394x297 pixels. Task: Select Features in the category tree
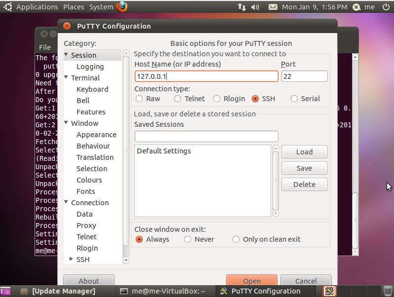pyautogui.click(x=91, y=111)
